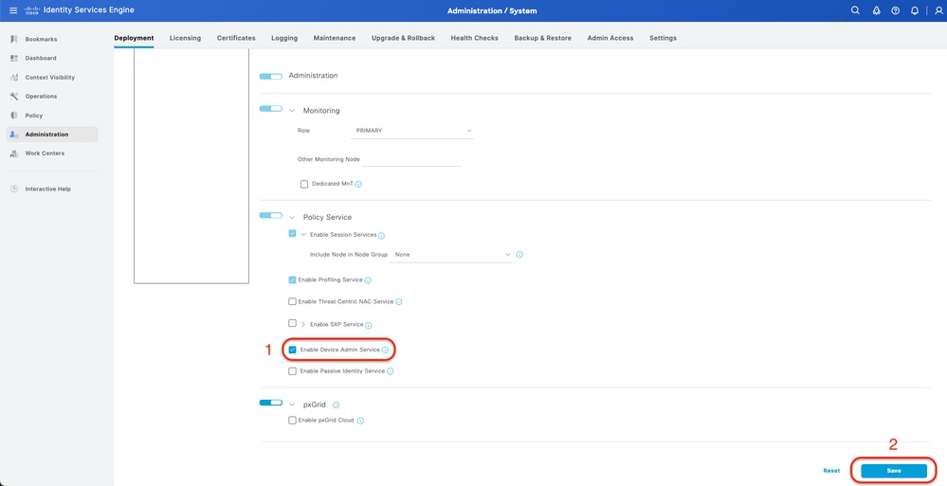Click the Operations wrench icon
The image size is (947, 486).
(14, 96)
